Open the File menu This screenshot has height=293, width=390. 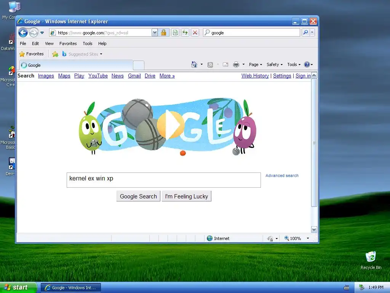point(23,43)
